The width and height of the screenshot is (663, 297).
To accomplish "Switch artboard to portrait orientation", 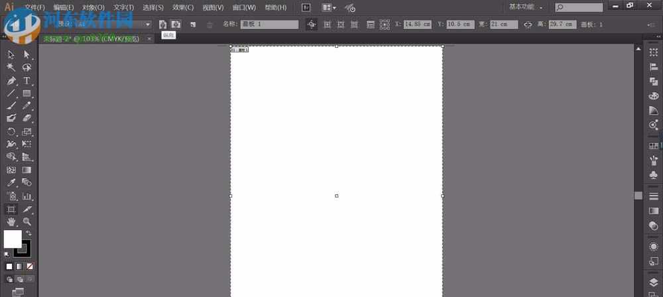I will 163,25.
